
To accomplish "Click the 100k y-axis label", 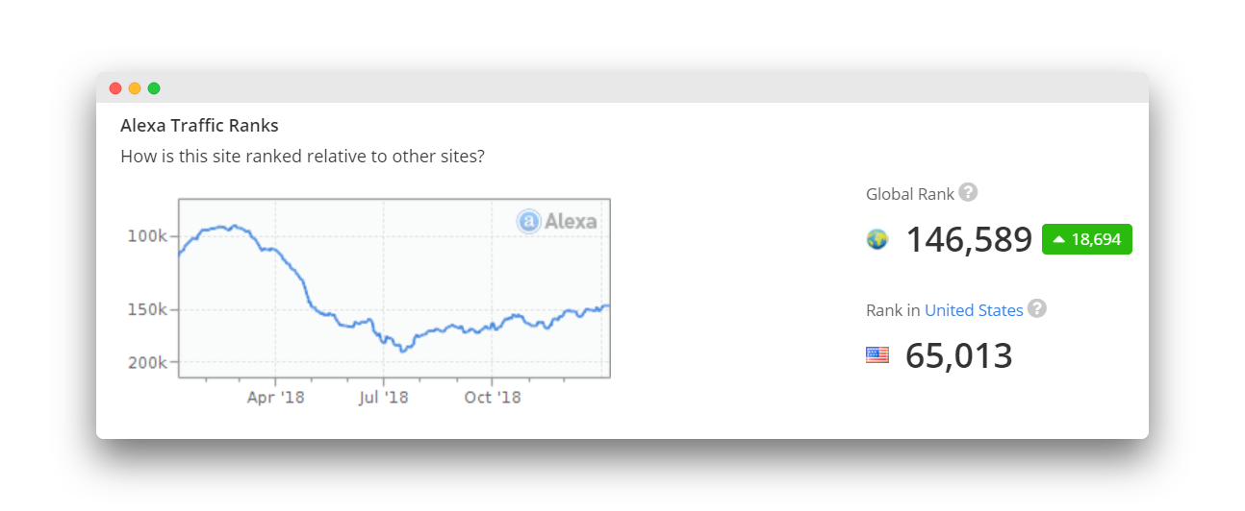I will click(x=148, y=236).
